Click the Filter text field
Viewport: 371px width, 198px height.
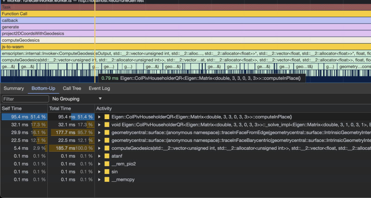[25, 99]
